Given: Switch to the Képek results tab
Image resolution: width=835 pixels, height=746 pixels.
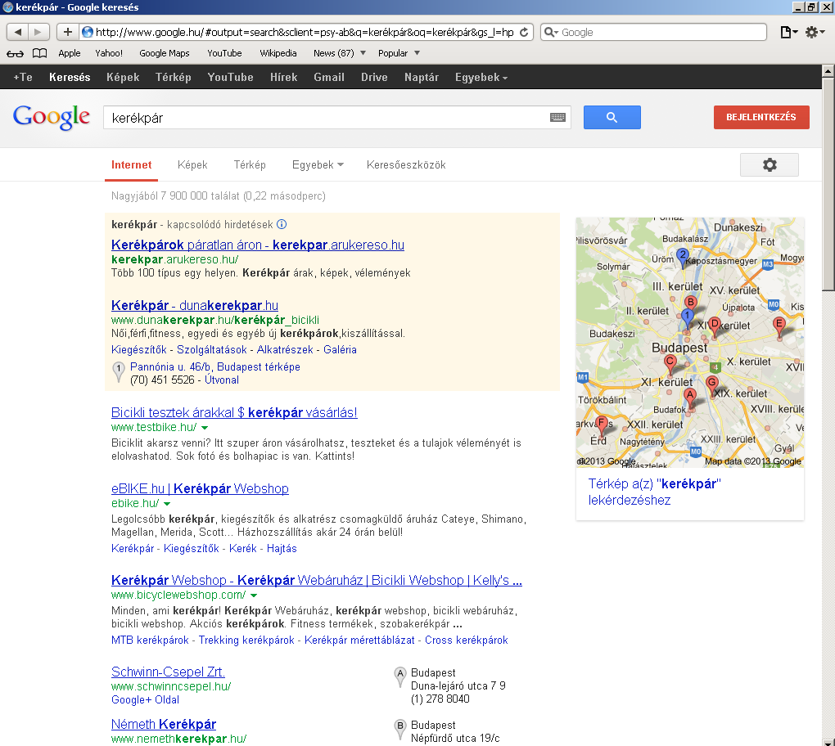Looking at the screenshot, I should pyautogui.click(x=192, y=164).
